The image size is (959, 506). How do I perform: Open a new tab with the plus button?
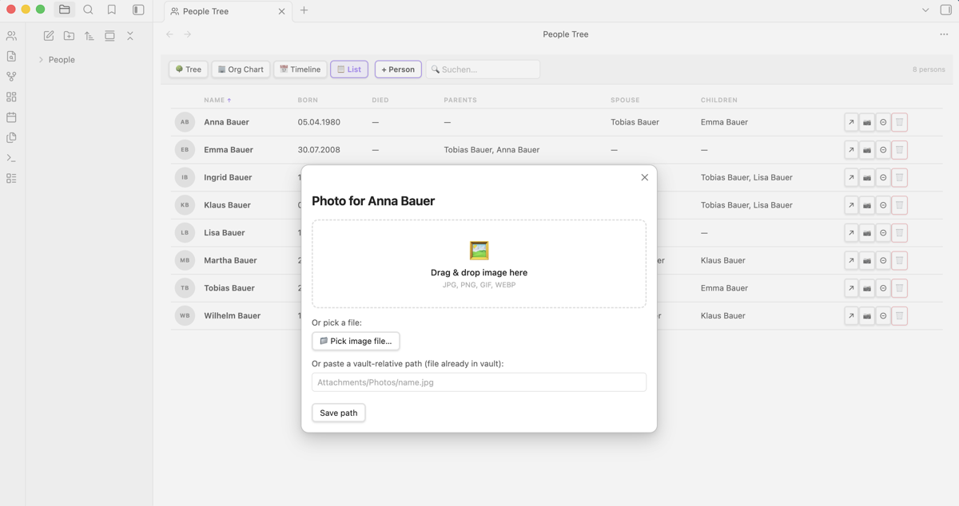[x=304, y=10]
